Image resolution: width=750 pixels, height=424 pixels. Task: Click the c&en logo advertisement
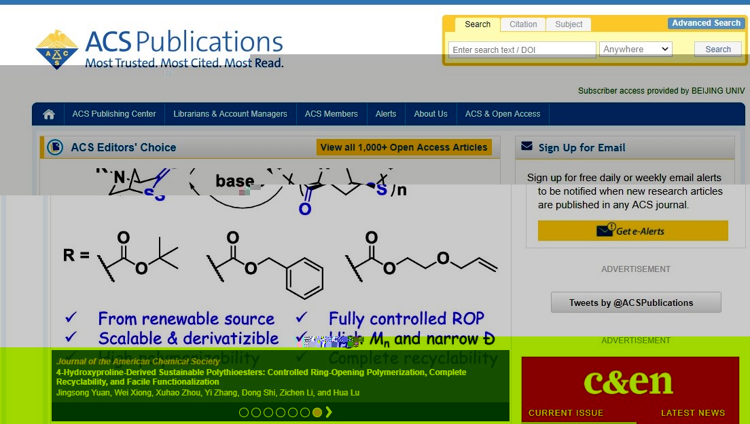(628, 382)
